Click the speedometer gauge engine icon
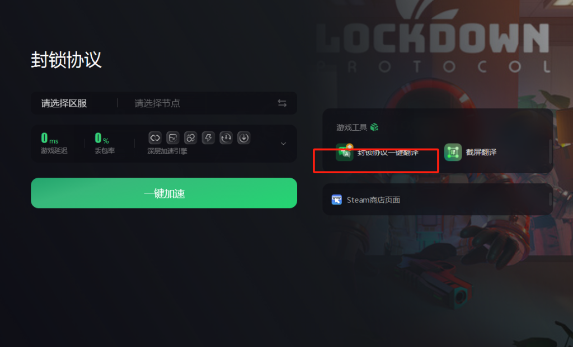 click(226, 137)
